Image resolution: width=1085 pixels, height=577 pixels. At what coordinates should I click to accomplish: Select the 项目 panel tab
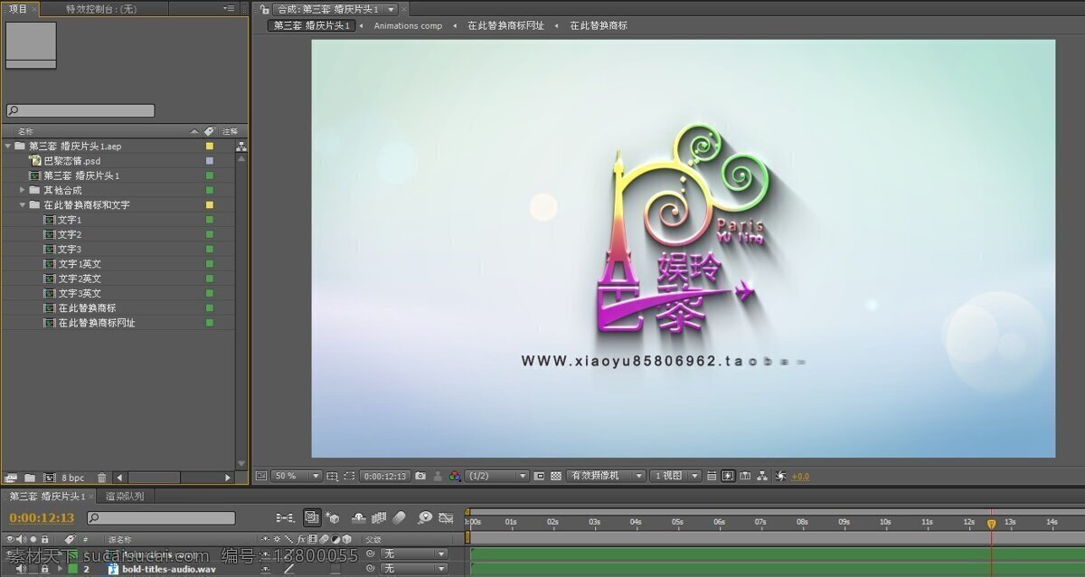tap(19, 8)
